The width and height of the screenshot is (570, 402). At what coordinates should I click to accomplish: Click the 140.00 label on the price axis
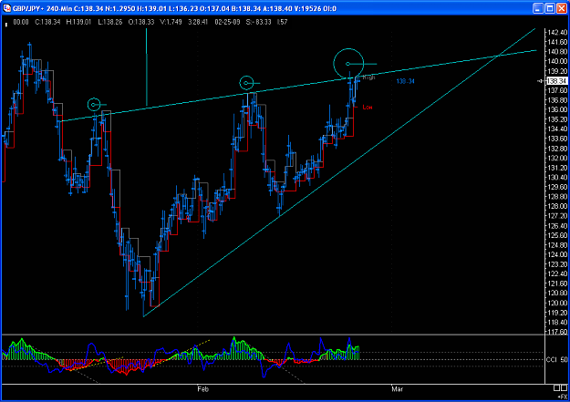click(x=557, y=61)
